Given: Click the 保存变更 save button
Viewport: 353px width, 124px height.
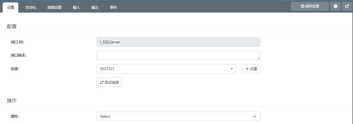Looking at the screenshot, I should pos(310,6).
